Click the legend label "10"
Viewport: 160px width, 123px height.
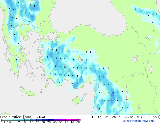tap(32, 122)
